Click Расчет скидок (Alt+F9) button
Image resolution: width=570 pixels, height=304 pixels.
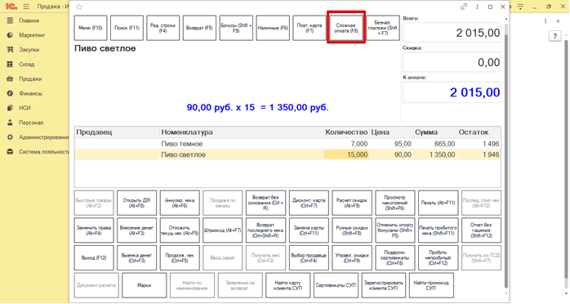coord(352,203)
